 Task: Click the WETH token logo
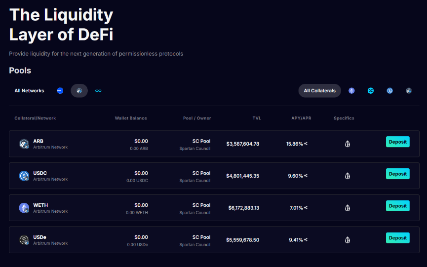tap(24, 208)
